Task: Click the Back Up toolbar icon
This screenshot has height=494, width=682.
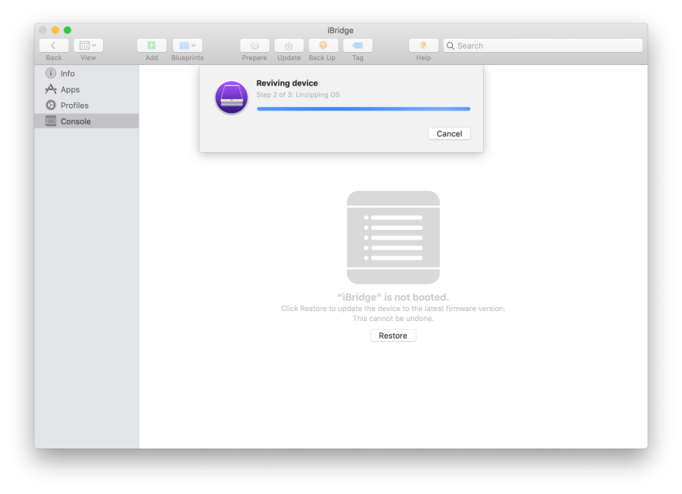Action: click(x=322, y=46)
